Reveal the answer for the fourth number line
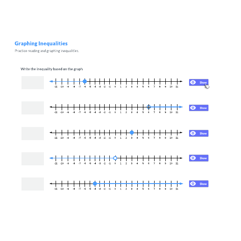Image resolution: width=241 pixels, height=241 pixels. coord(198,158)
